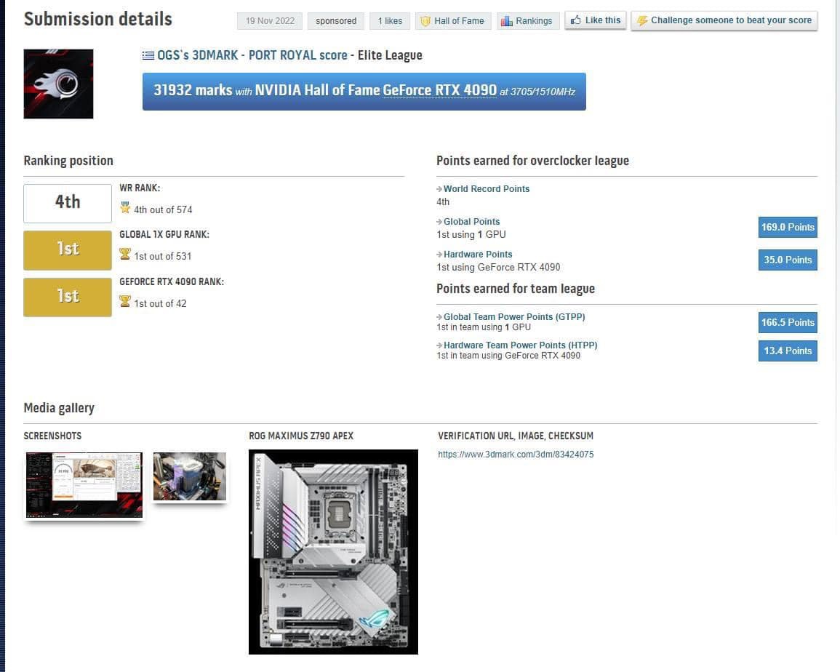Open the Hardware Points link

(x=478, y=254)
